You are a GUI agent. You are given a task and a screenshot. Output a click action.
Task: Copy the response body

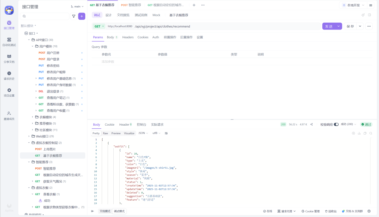point(365,133)
